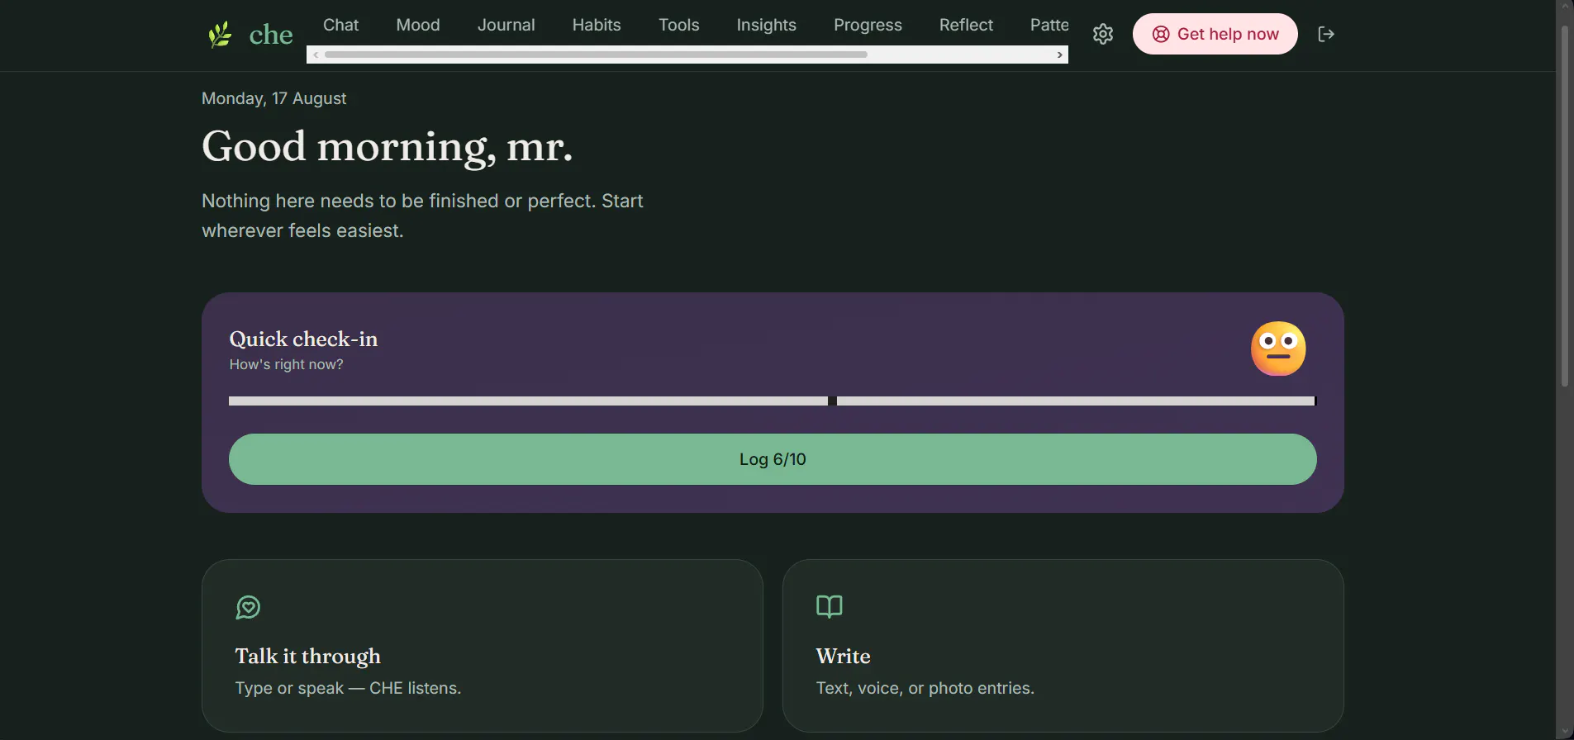Open settings via the gear icon
The width and height of the screenshot is (1574, 740).
point(1103,34)
